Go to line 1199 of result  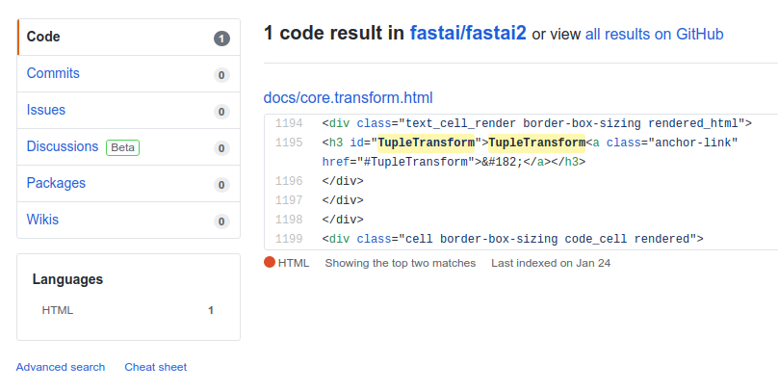click(289, 239)
